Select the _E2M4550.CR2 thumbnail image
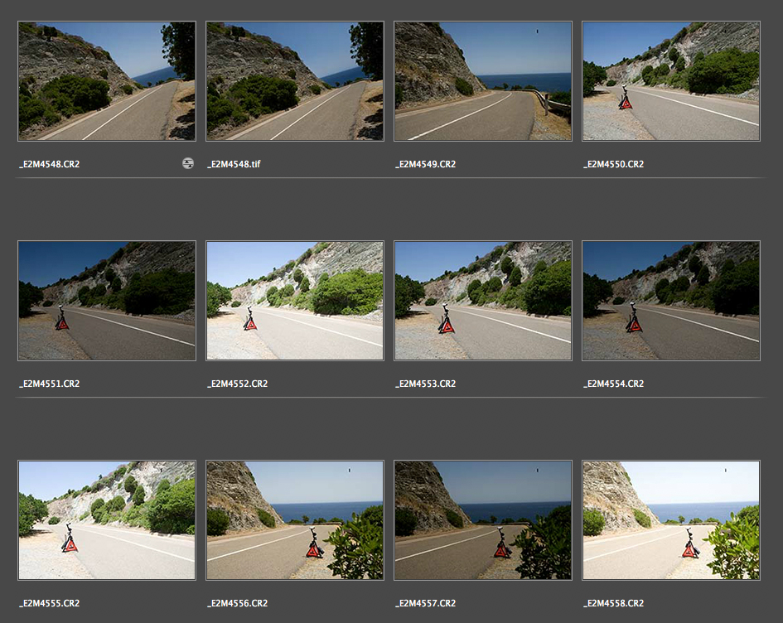 click(670, 81)
